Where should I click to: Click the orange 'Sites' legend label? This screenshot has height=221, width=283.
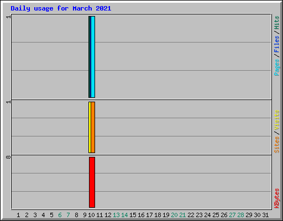coord(276,145)
